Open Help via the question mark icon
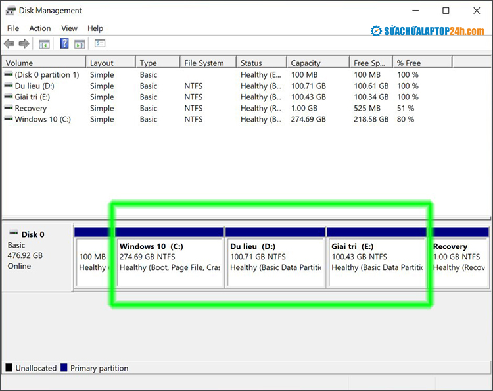Image resolution: width=493 pixels, height=391 pixels. click(64, 43)
